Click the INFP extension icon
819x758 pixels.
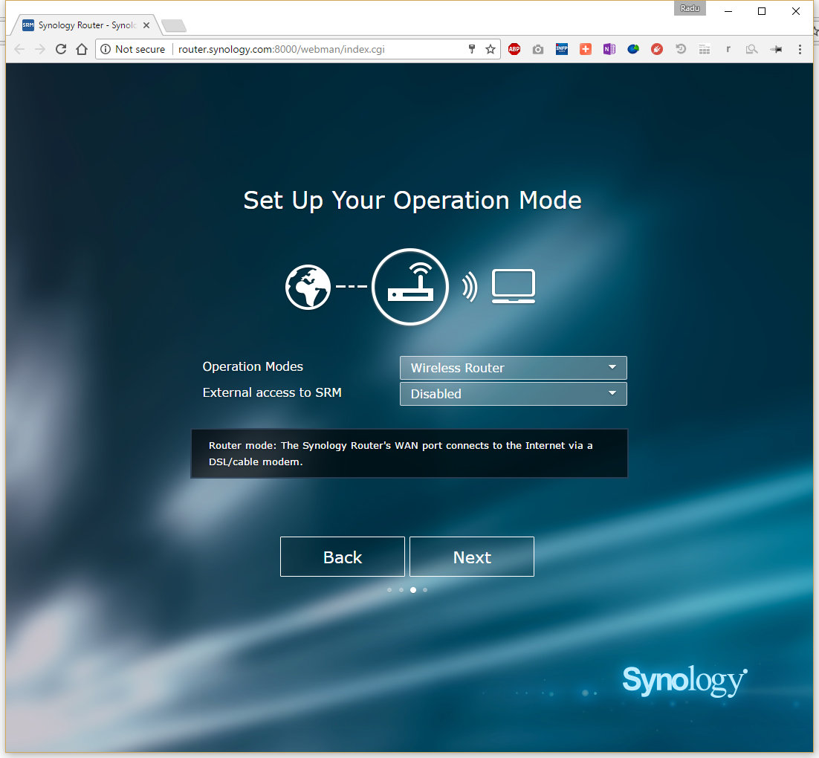[562, 49]
